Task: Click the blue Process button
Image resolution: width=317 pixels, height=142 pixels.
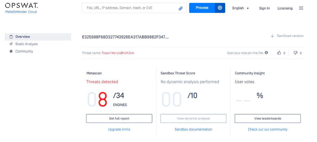Action: [202, 8]
